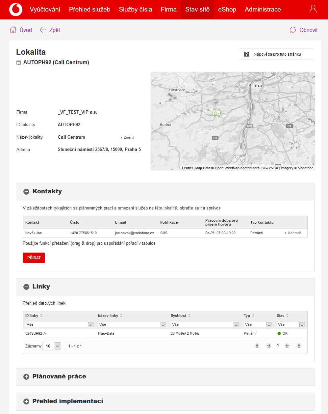Sort by Typ column arrows

pyautogui.click(x=253, y=316)
